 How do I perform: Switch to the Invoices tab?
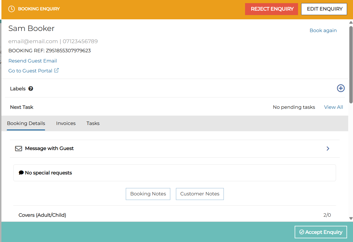[x=66, y=123]
